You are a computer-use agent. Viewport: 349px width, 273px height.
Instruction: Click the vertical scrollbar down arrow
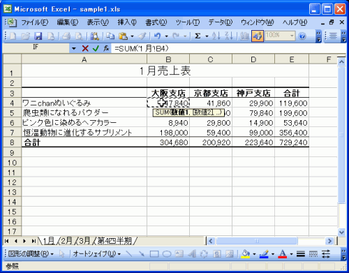click(x=341, y=232)
